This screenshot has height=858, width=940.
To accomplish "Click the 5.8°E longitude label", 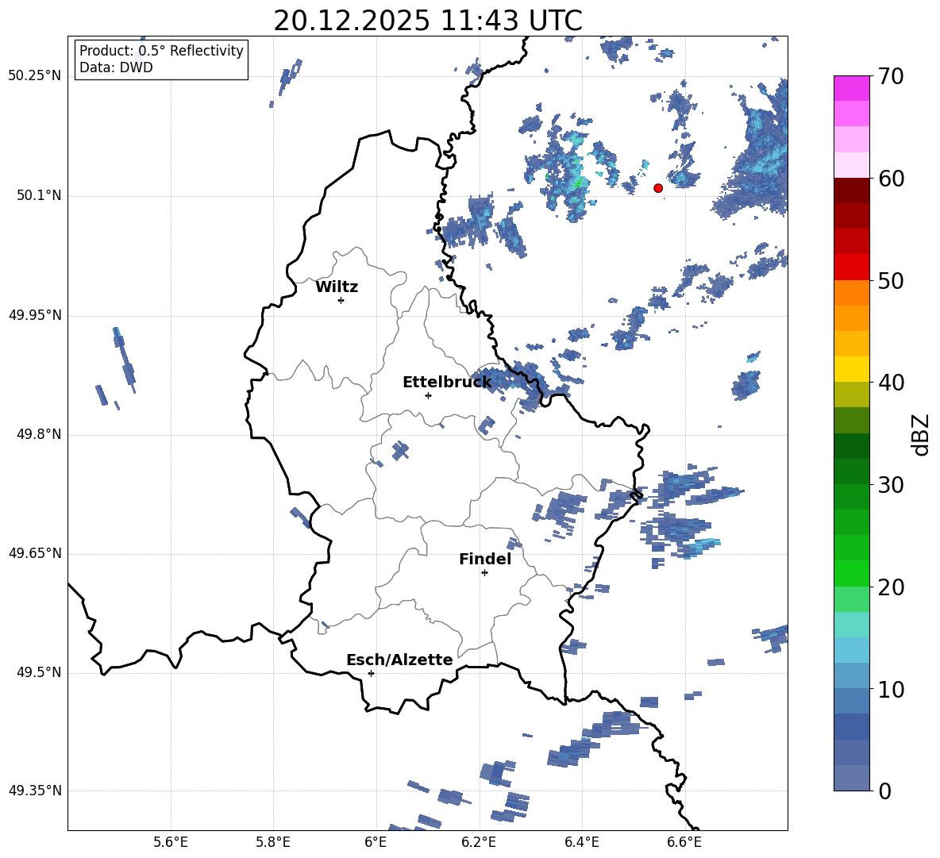I will 273,842.
